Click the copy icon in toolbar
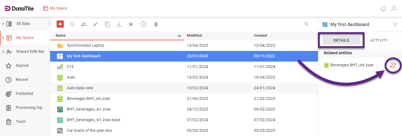This screenshot has height=136, width=402. [x=107, y=24]
